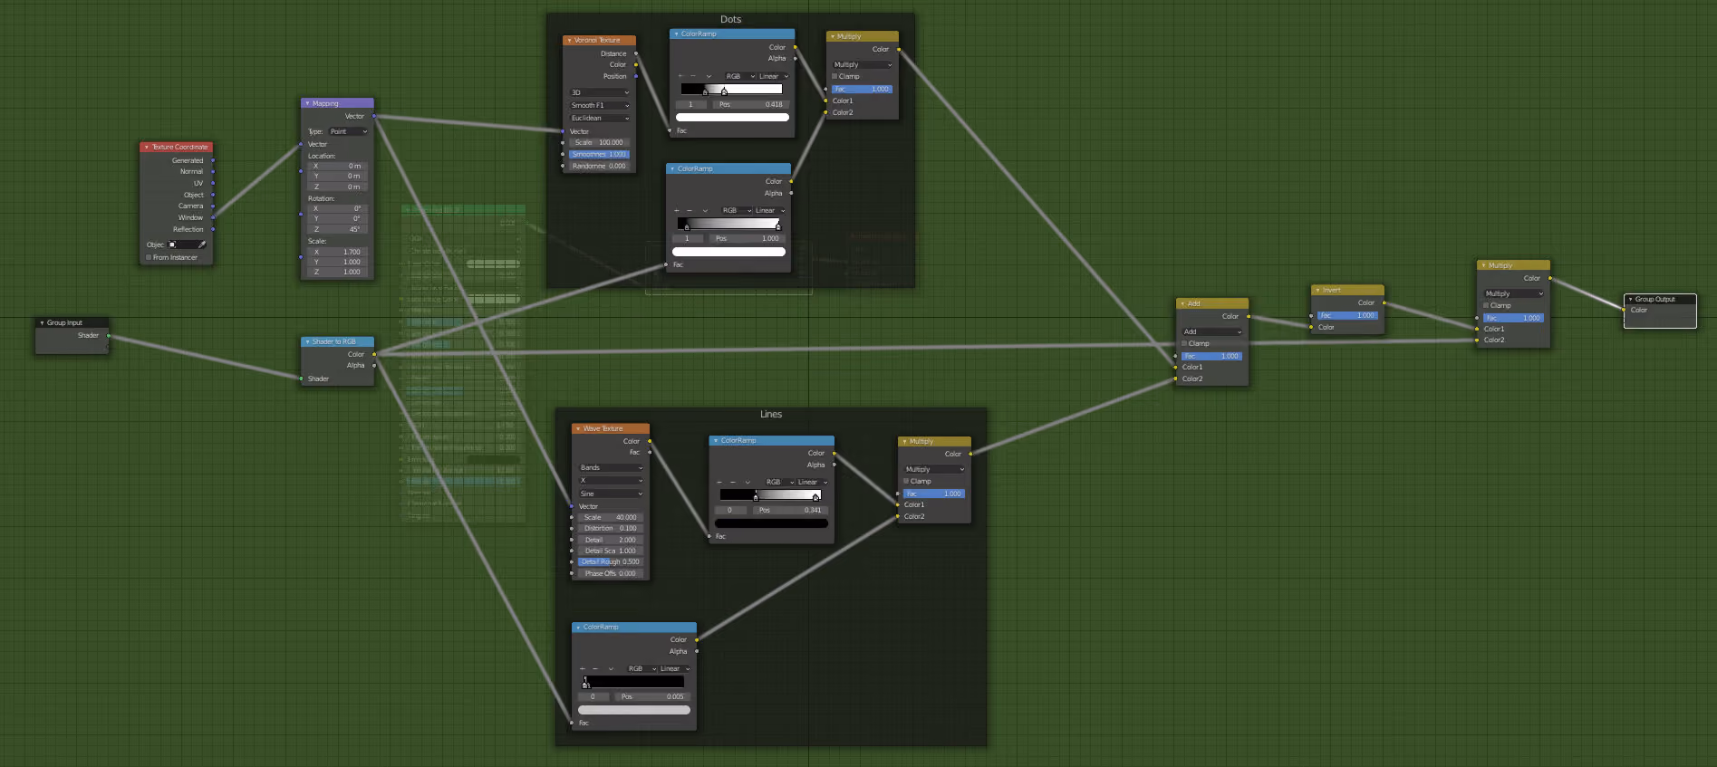Adjust the Wave Texture Detail Roughness slider

(x=611, y=561)
